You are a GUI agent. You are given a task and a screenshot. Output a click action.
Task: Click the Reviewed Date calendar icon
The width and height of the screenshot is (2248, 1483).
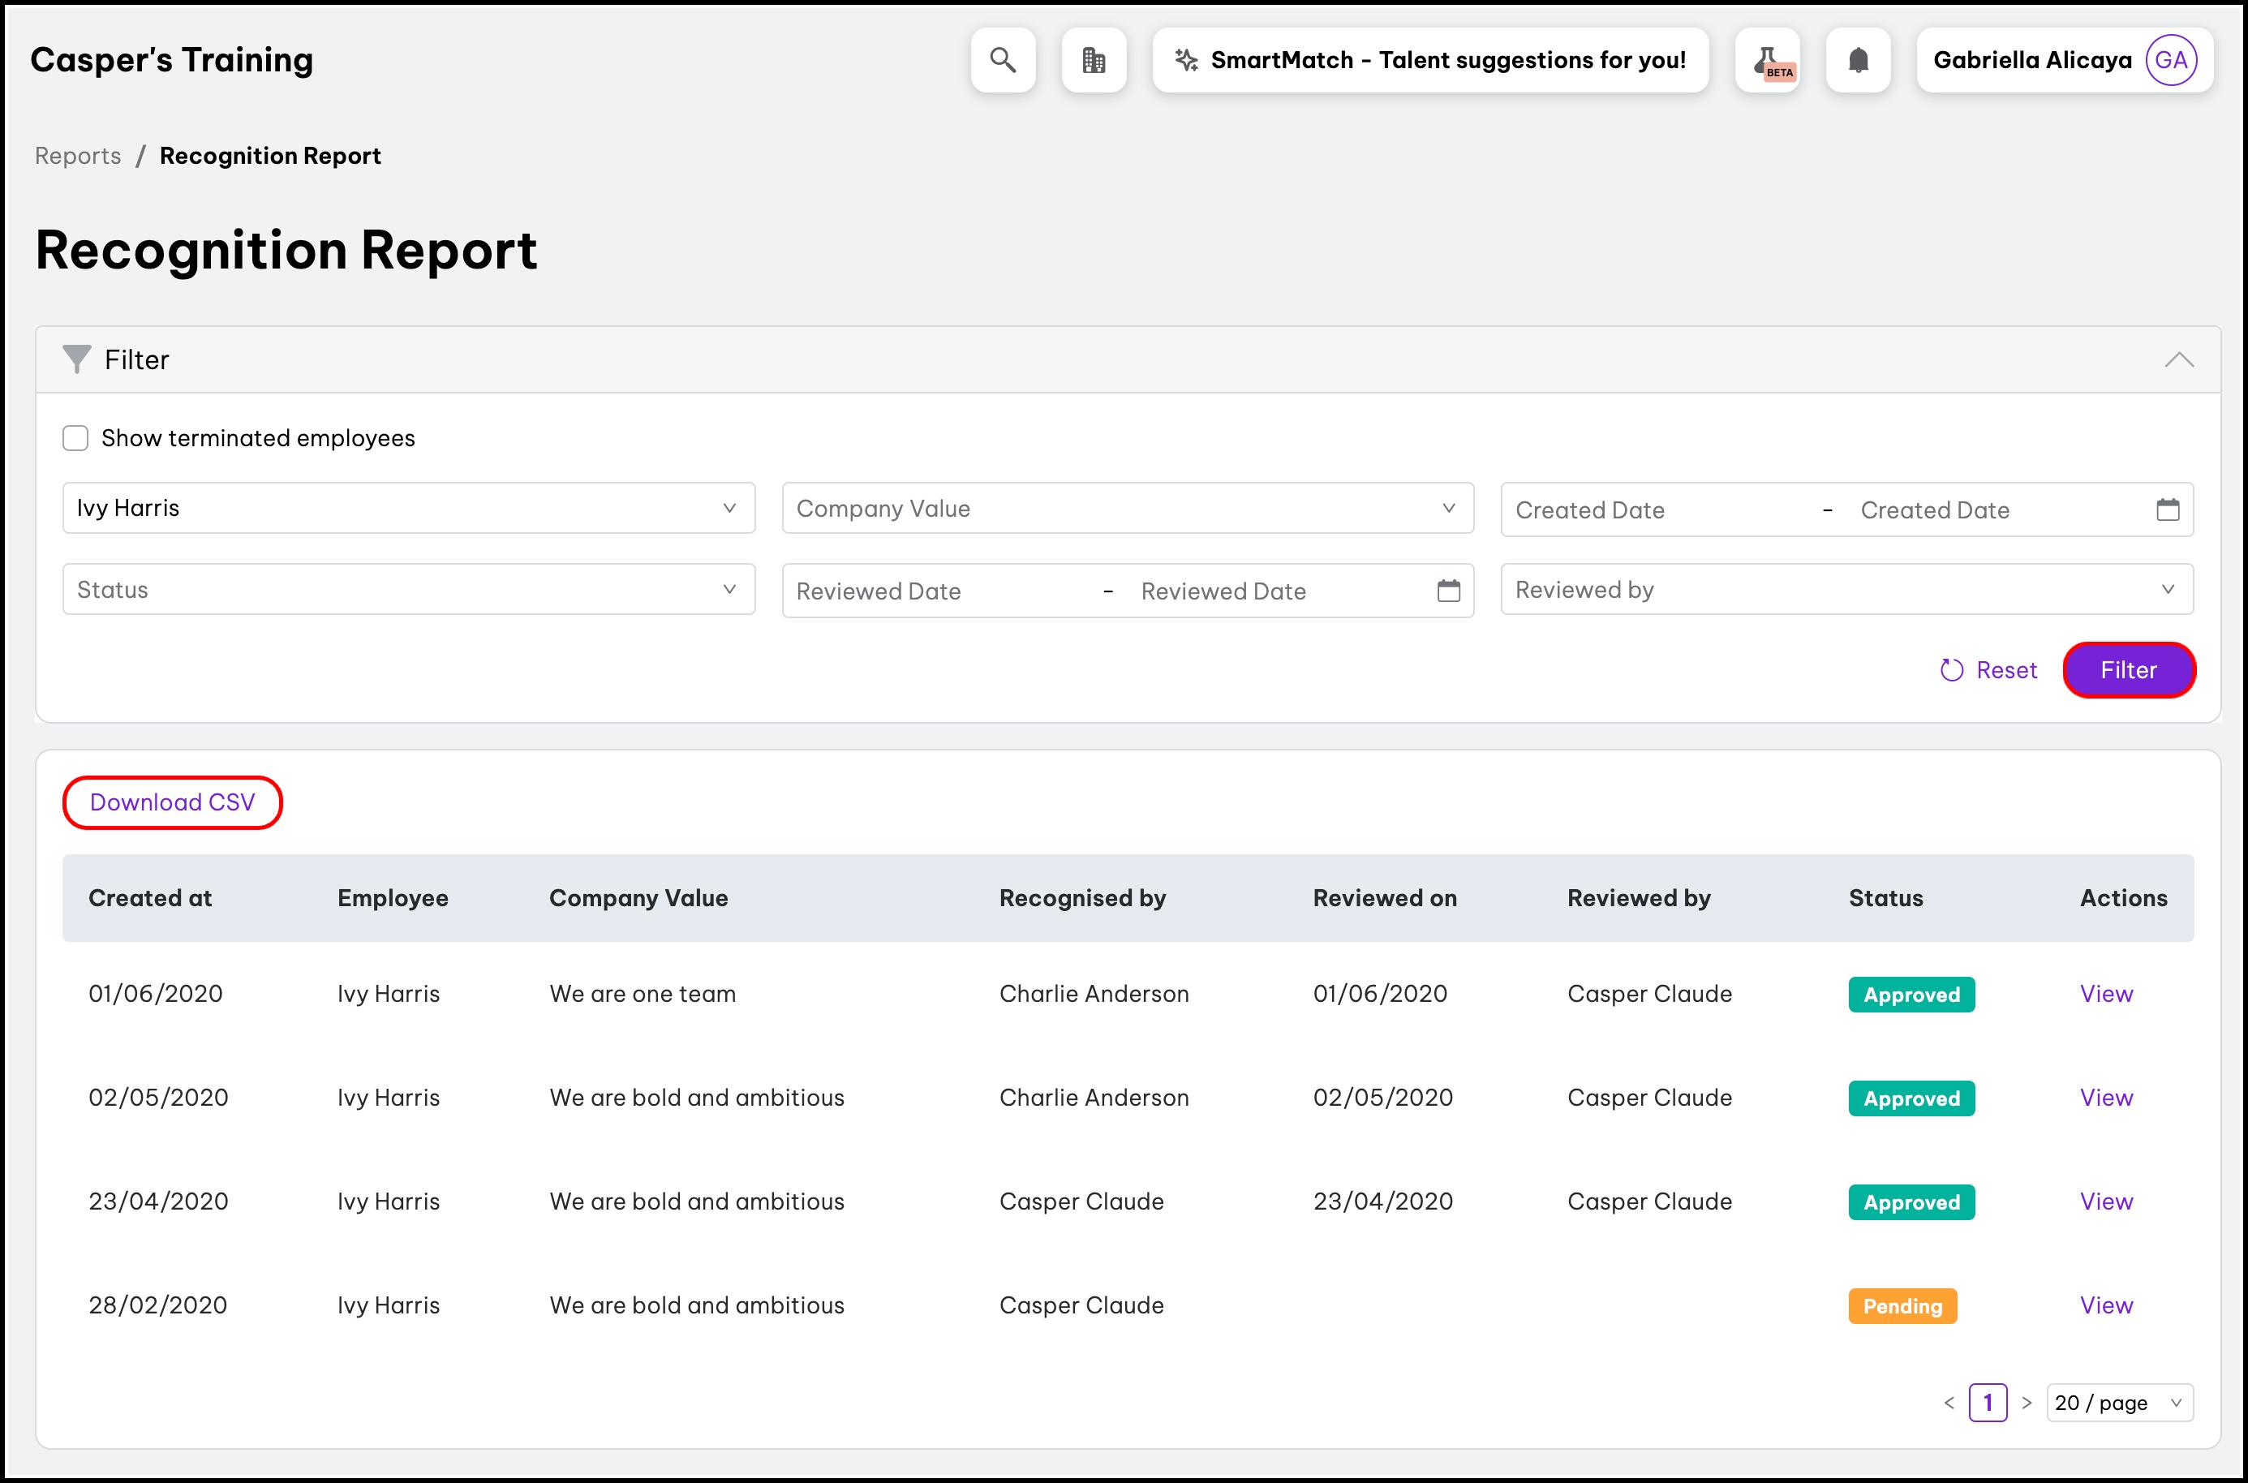coord(1448,591)
